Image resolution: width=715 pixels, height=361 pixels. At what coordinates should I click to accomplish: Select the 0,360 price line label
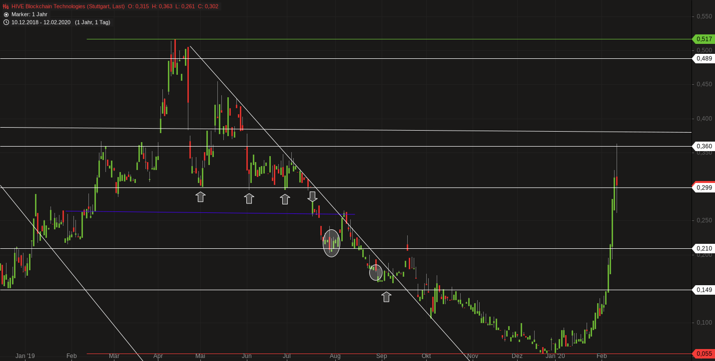point(704,146)
